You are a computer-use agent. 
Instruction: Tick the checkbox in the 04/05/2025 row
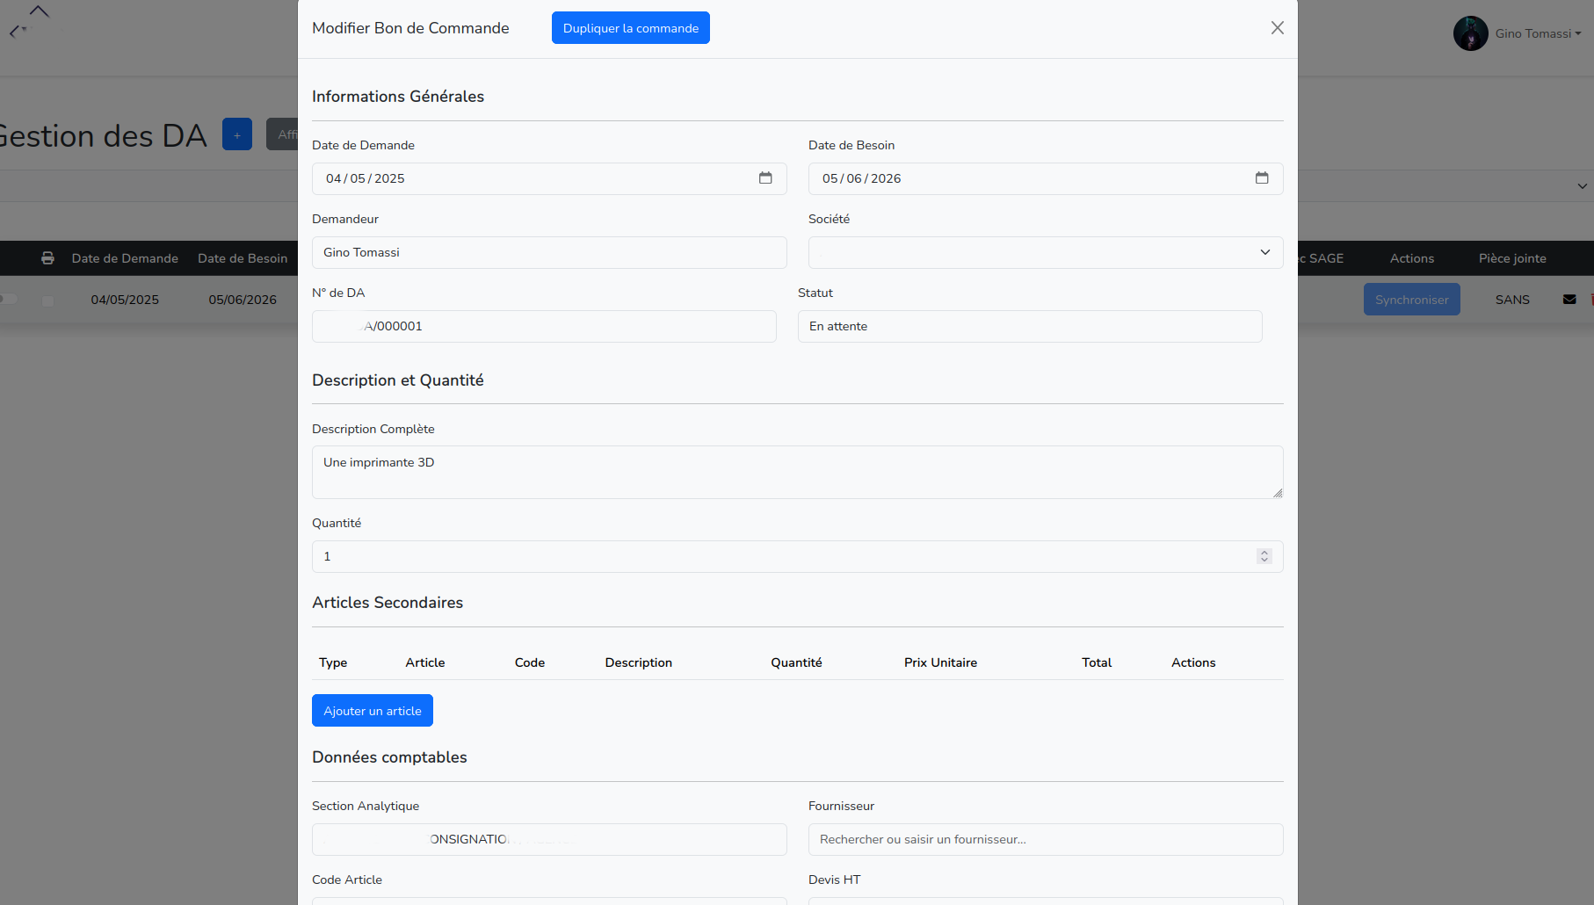tap(47, 300)
